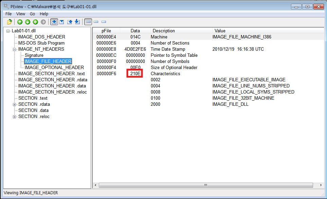The image size is (327, 199).
Task: Click the IMAGE_FILE_DLL value
Action: pos(230,104)
